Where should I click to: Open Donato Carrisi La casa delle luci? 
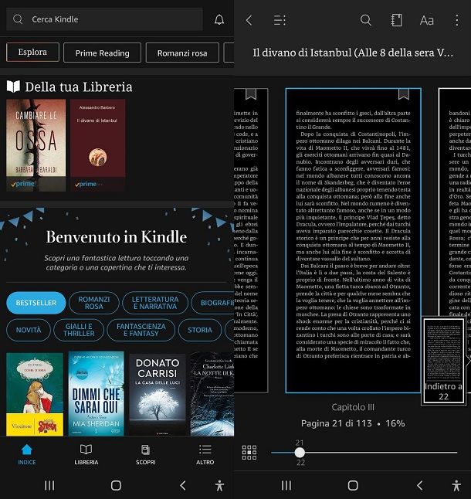[158, 395]
